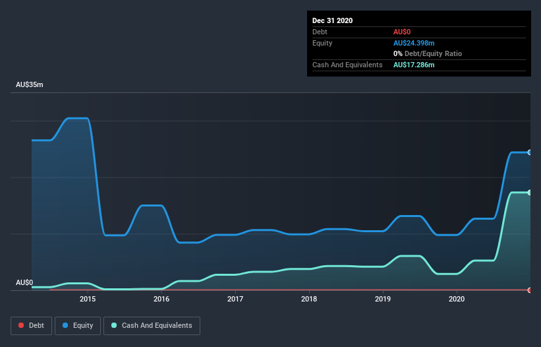Click the AU$35m axis label
Screen dimensions: 541x347
point(30,84)
